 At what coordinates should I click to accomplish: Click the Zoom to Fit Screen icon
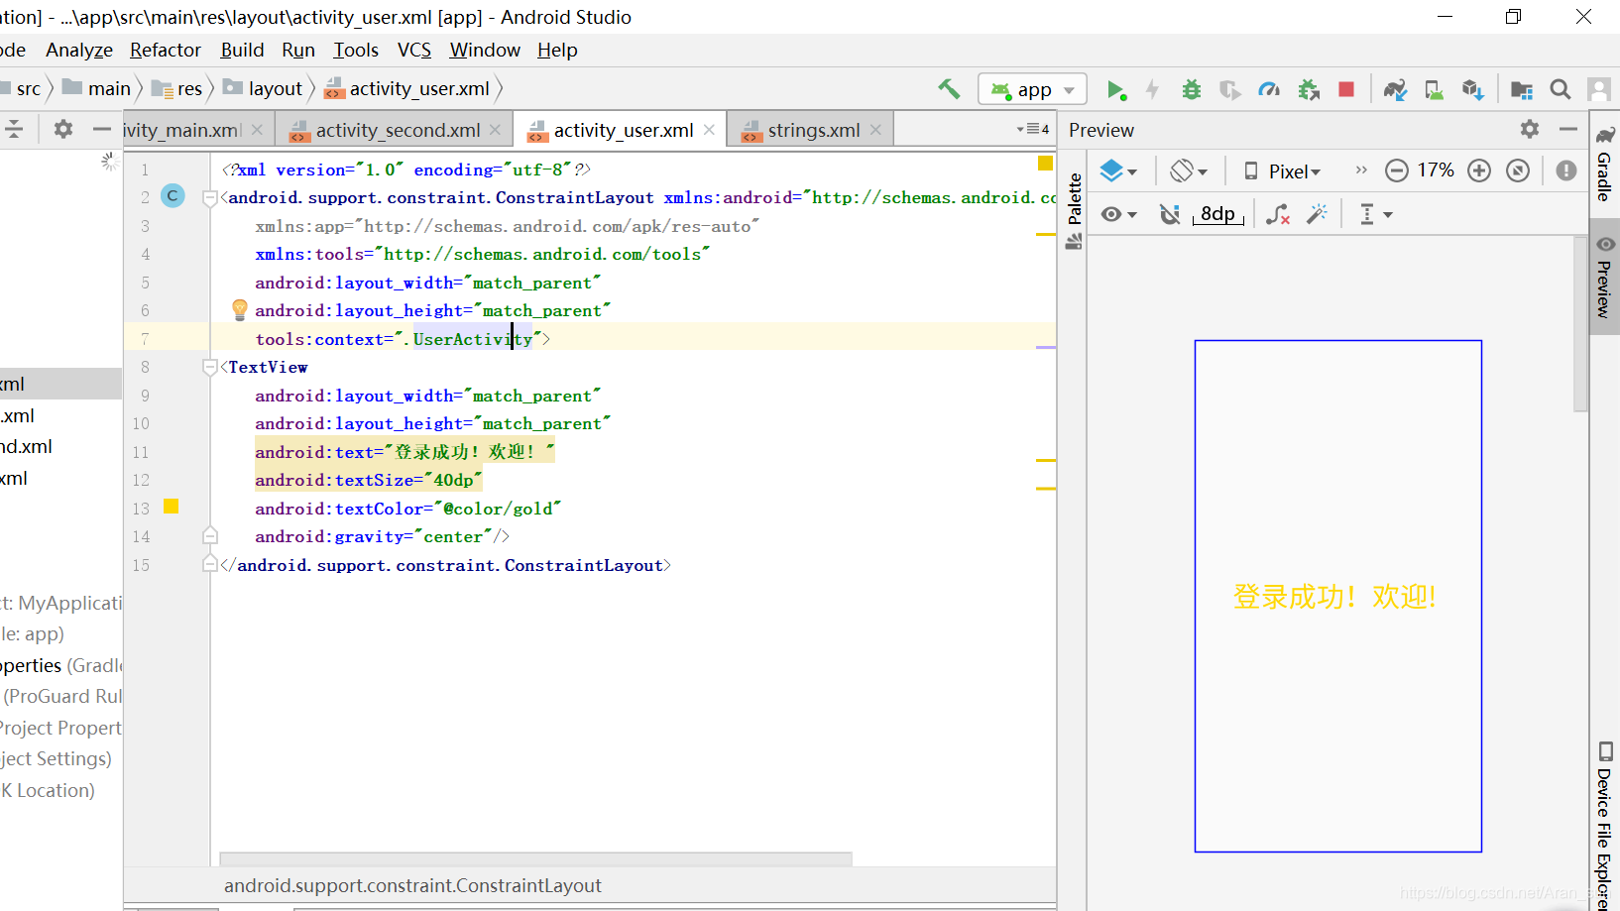(1518, 171)
